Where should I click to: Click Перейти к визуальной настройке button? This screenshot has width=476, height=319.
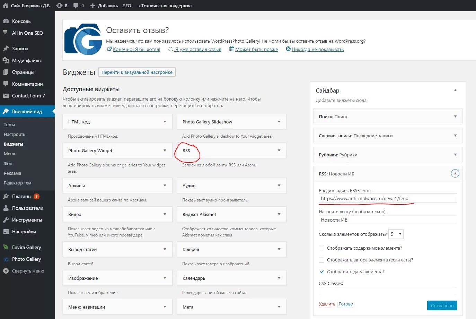137,72
